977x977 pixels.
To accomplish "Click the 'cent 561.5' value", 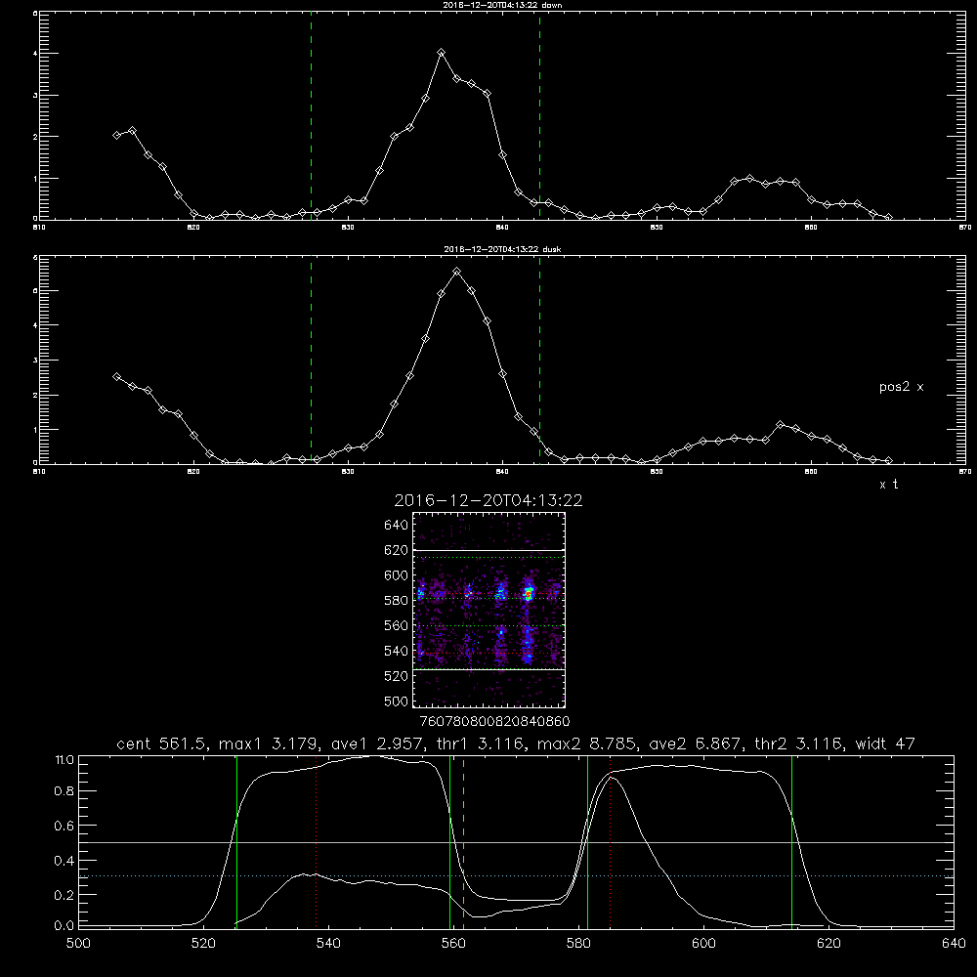I will [161, 743].
